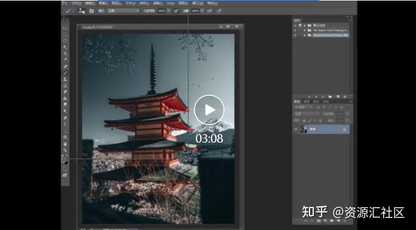Click the flow percentage field

pos(195,11)
